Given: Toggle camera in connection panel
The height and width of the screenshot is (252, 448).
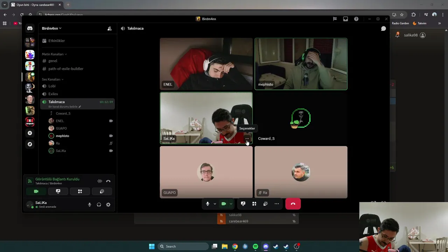Looking at the screenshot, I should click(36, 191).
